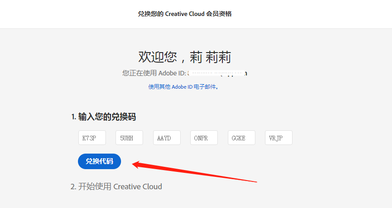392x208 pixels.
Task: Focus the code field containing ONPR
Action: point(204,138)
